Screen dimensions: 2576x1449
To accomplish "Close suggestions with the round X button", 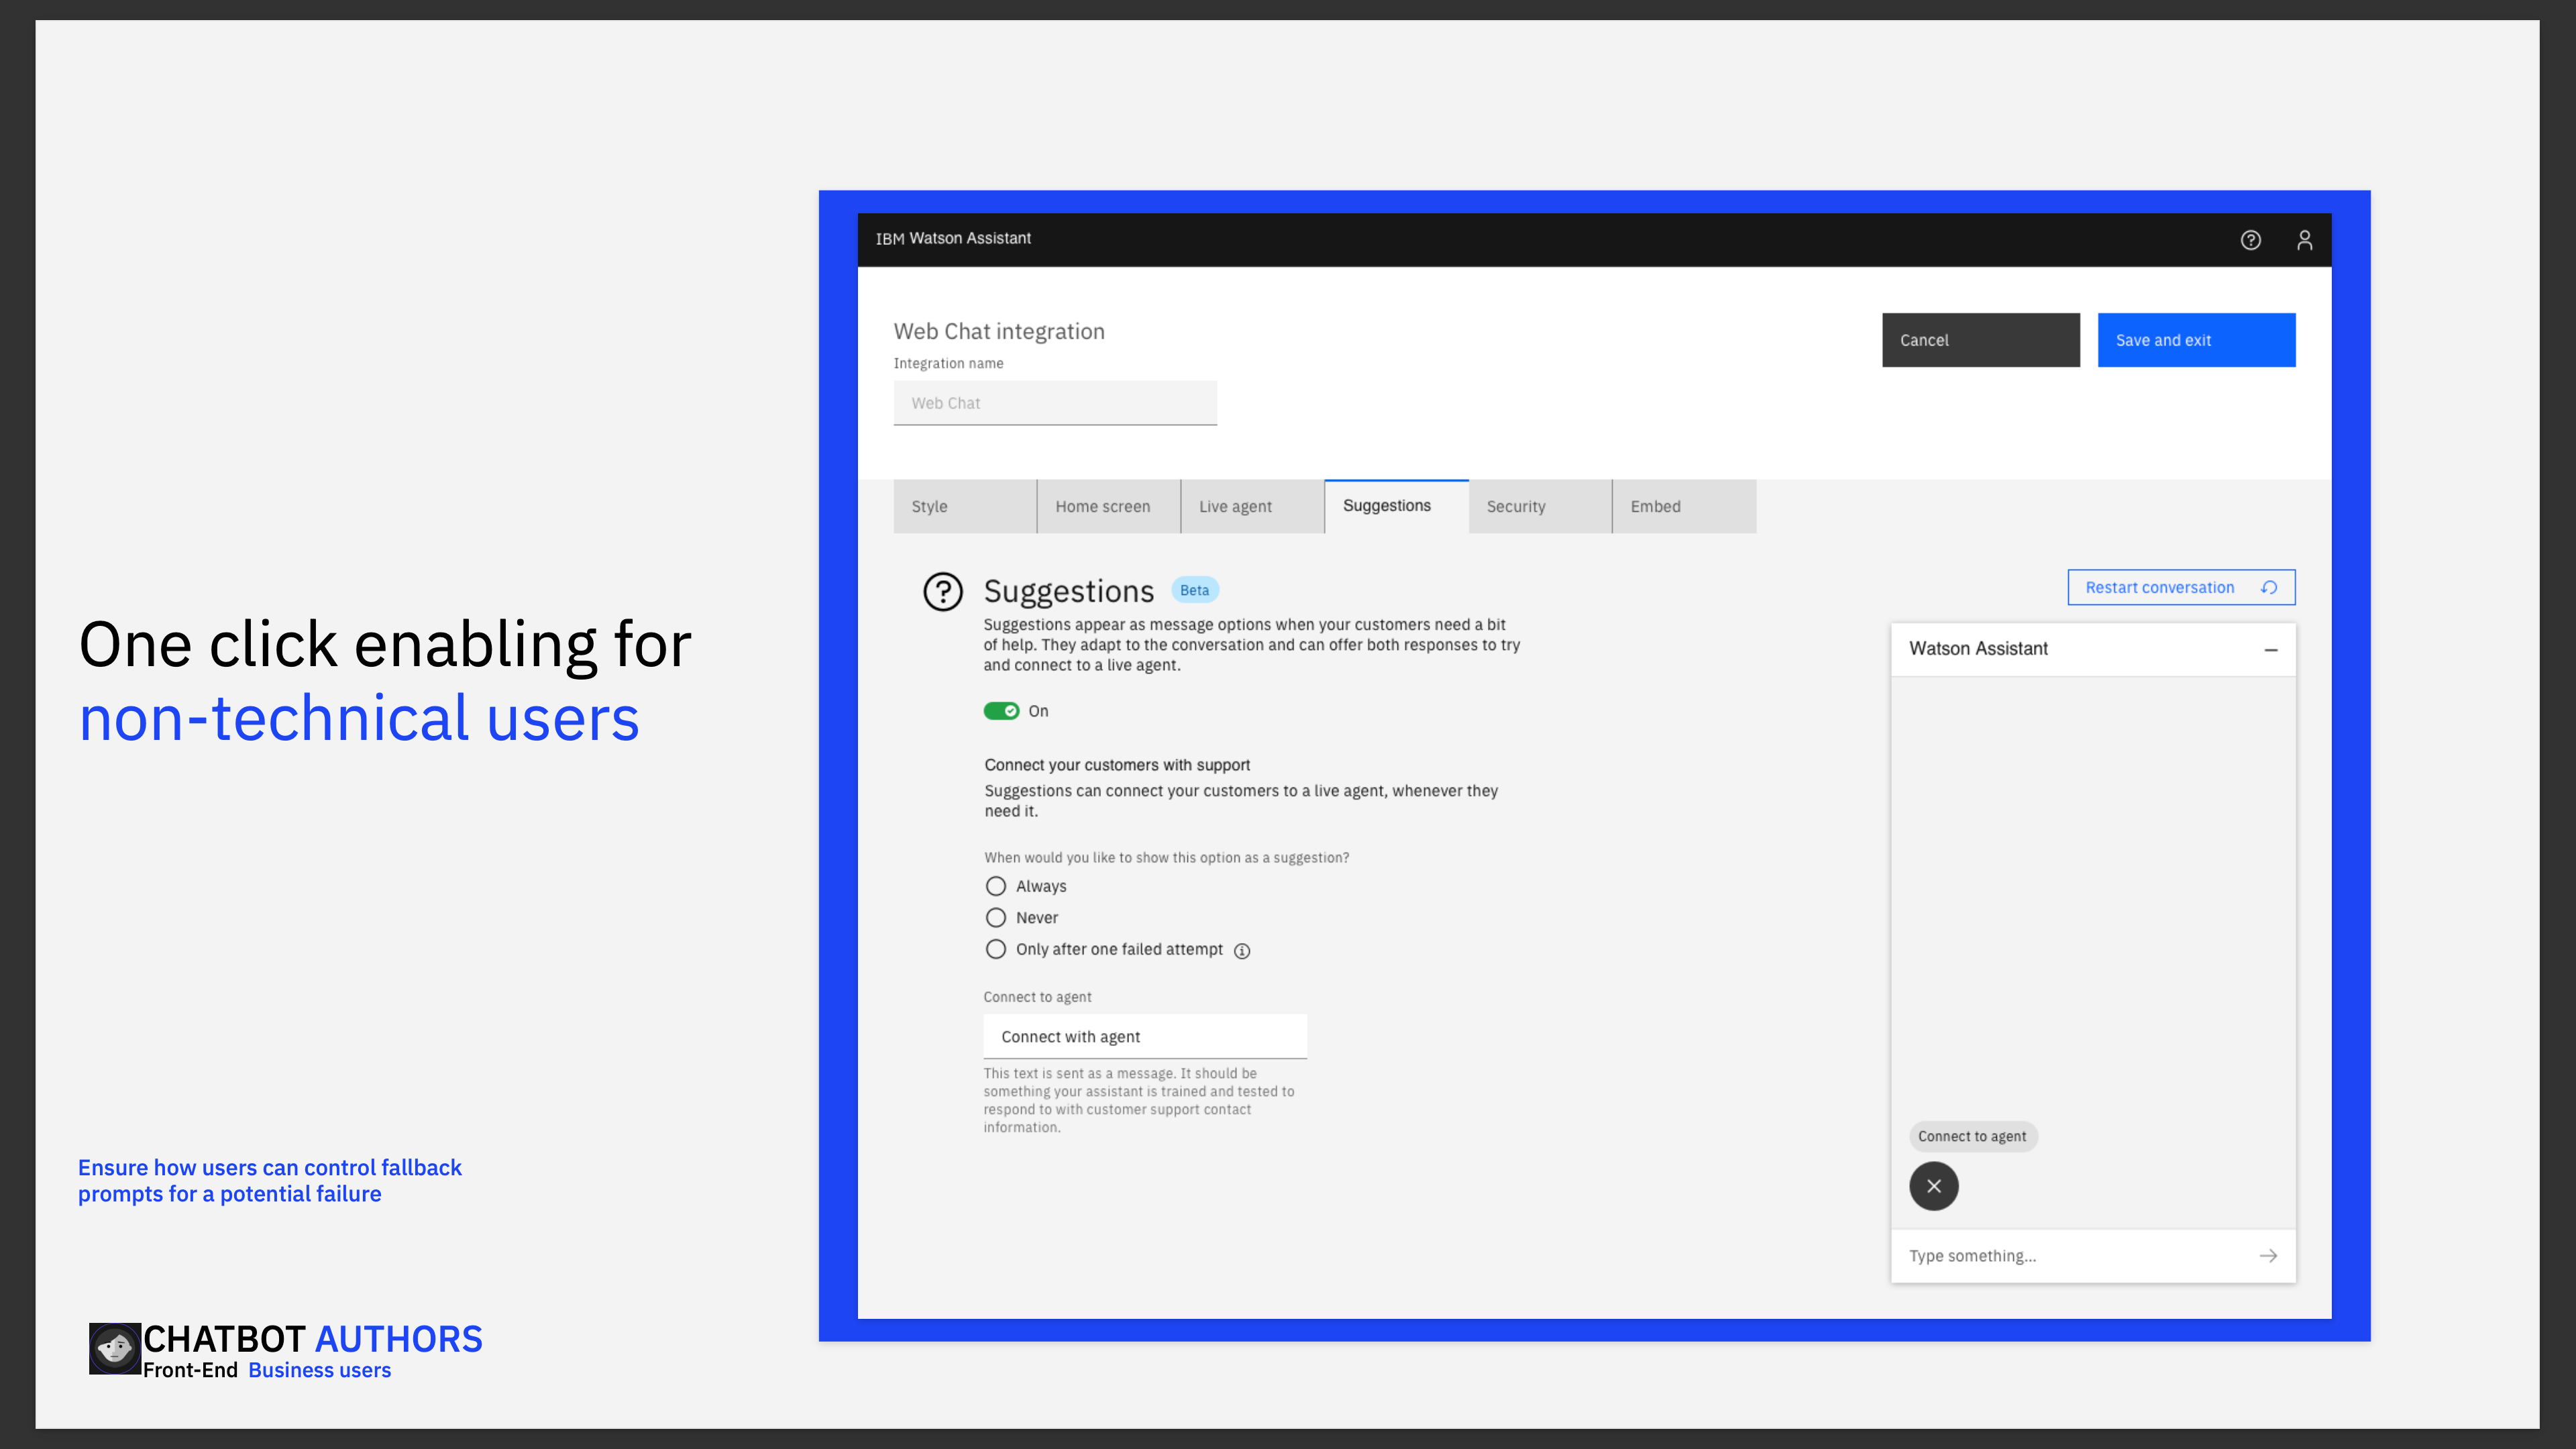I will (x=1934, y=1186).
